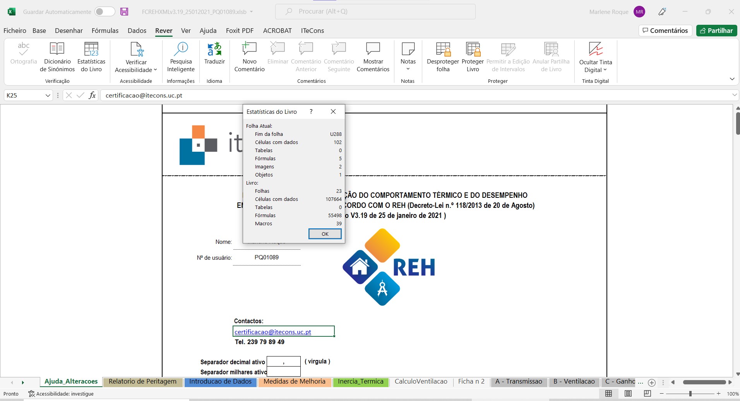The height and width of the screenshot is (401, 740).
Task: Select Introducao de Dados sheet tab
Action: [x=220, y=382]
